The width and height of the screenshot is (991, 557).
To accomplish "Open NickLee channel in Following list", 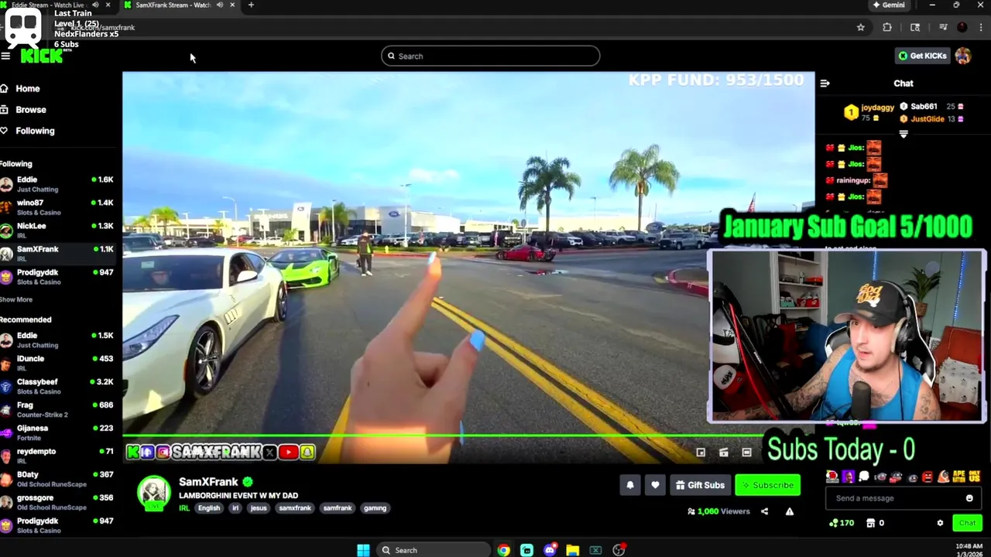I will click(57, 230).
